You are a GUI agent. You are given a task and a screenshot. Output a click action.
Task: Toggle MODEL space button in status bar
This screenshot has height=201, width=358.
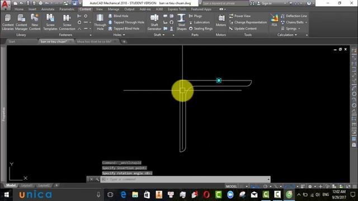231,186
